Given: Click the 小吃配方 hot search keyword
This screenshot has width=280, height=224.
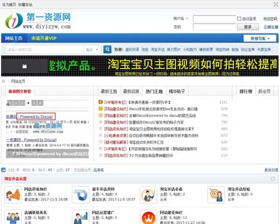Looking at the screenshot, I should point(190,49).
